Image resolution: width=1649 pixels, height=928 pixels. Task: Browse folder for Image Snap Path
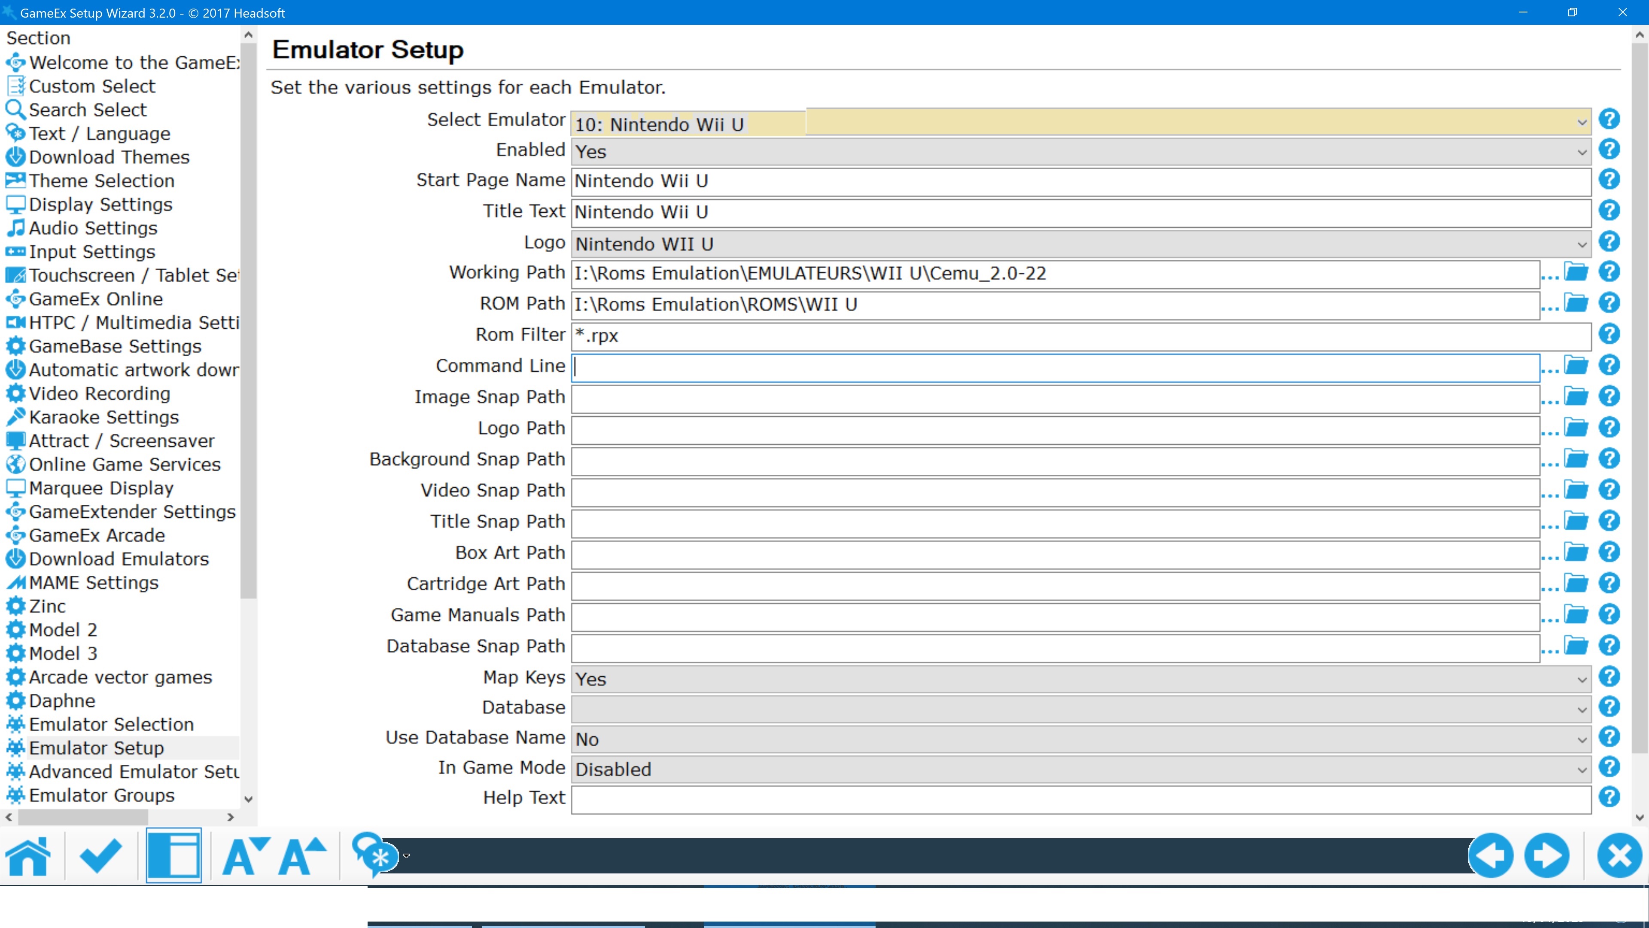1576,397
